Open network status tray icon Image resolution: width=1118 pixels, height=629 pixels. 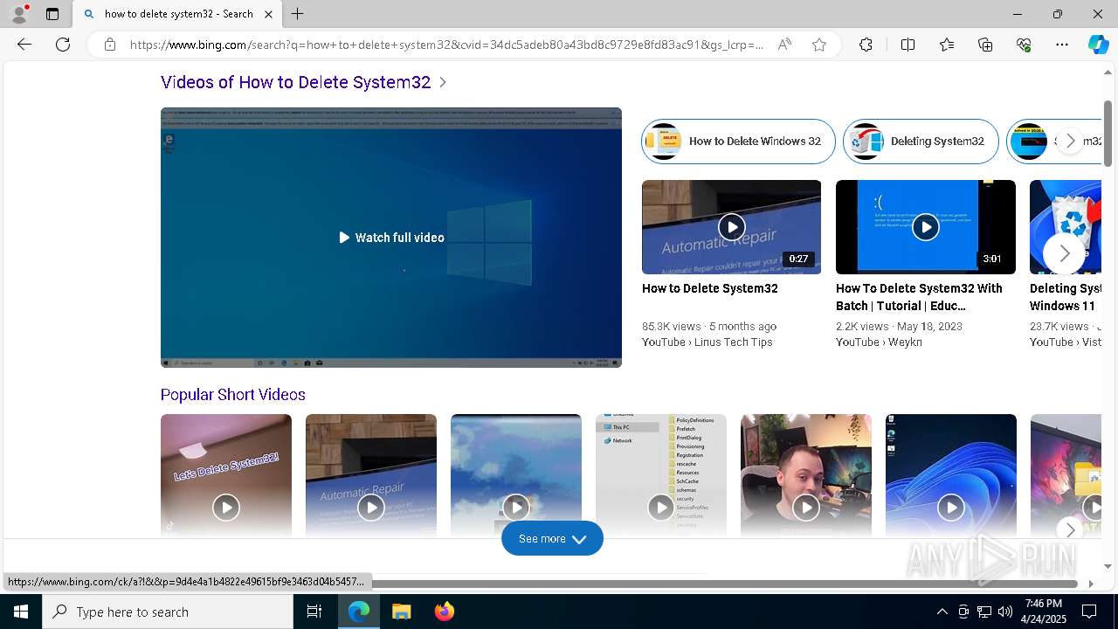point(984,612)
